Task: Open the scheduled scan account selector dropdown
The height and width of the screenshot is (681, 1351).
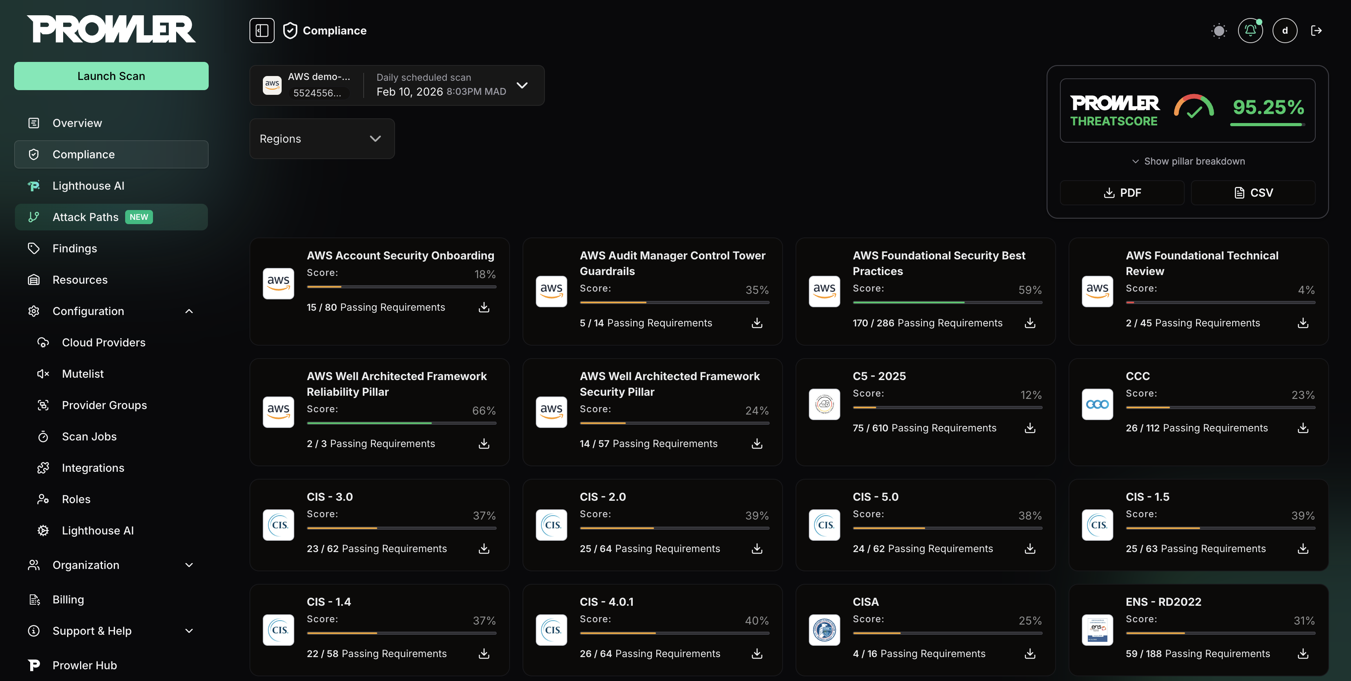Action: [523, 85]
